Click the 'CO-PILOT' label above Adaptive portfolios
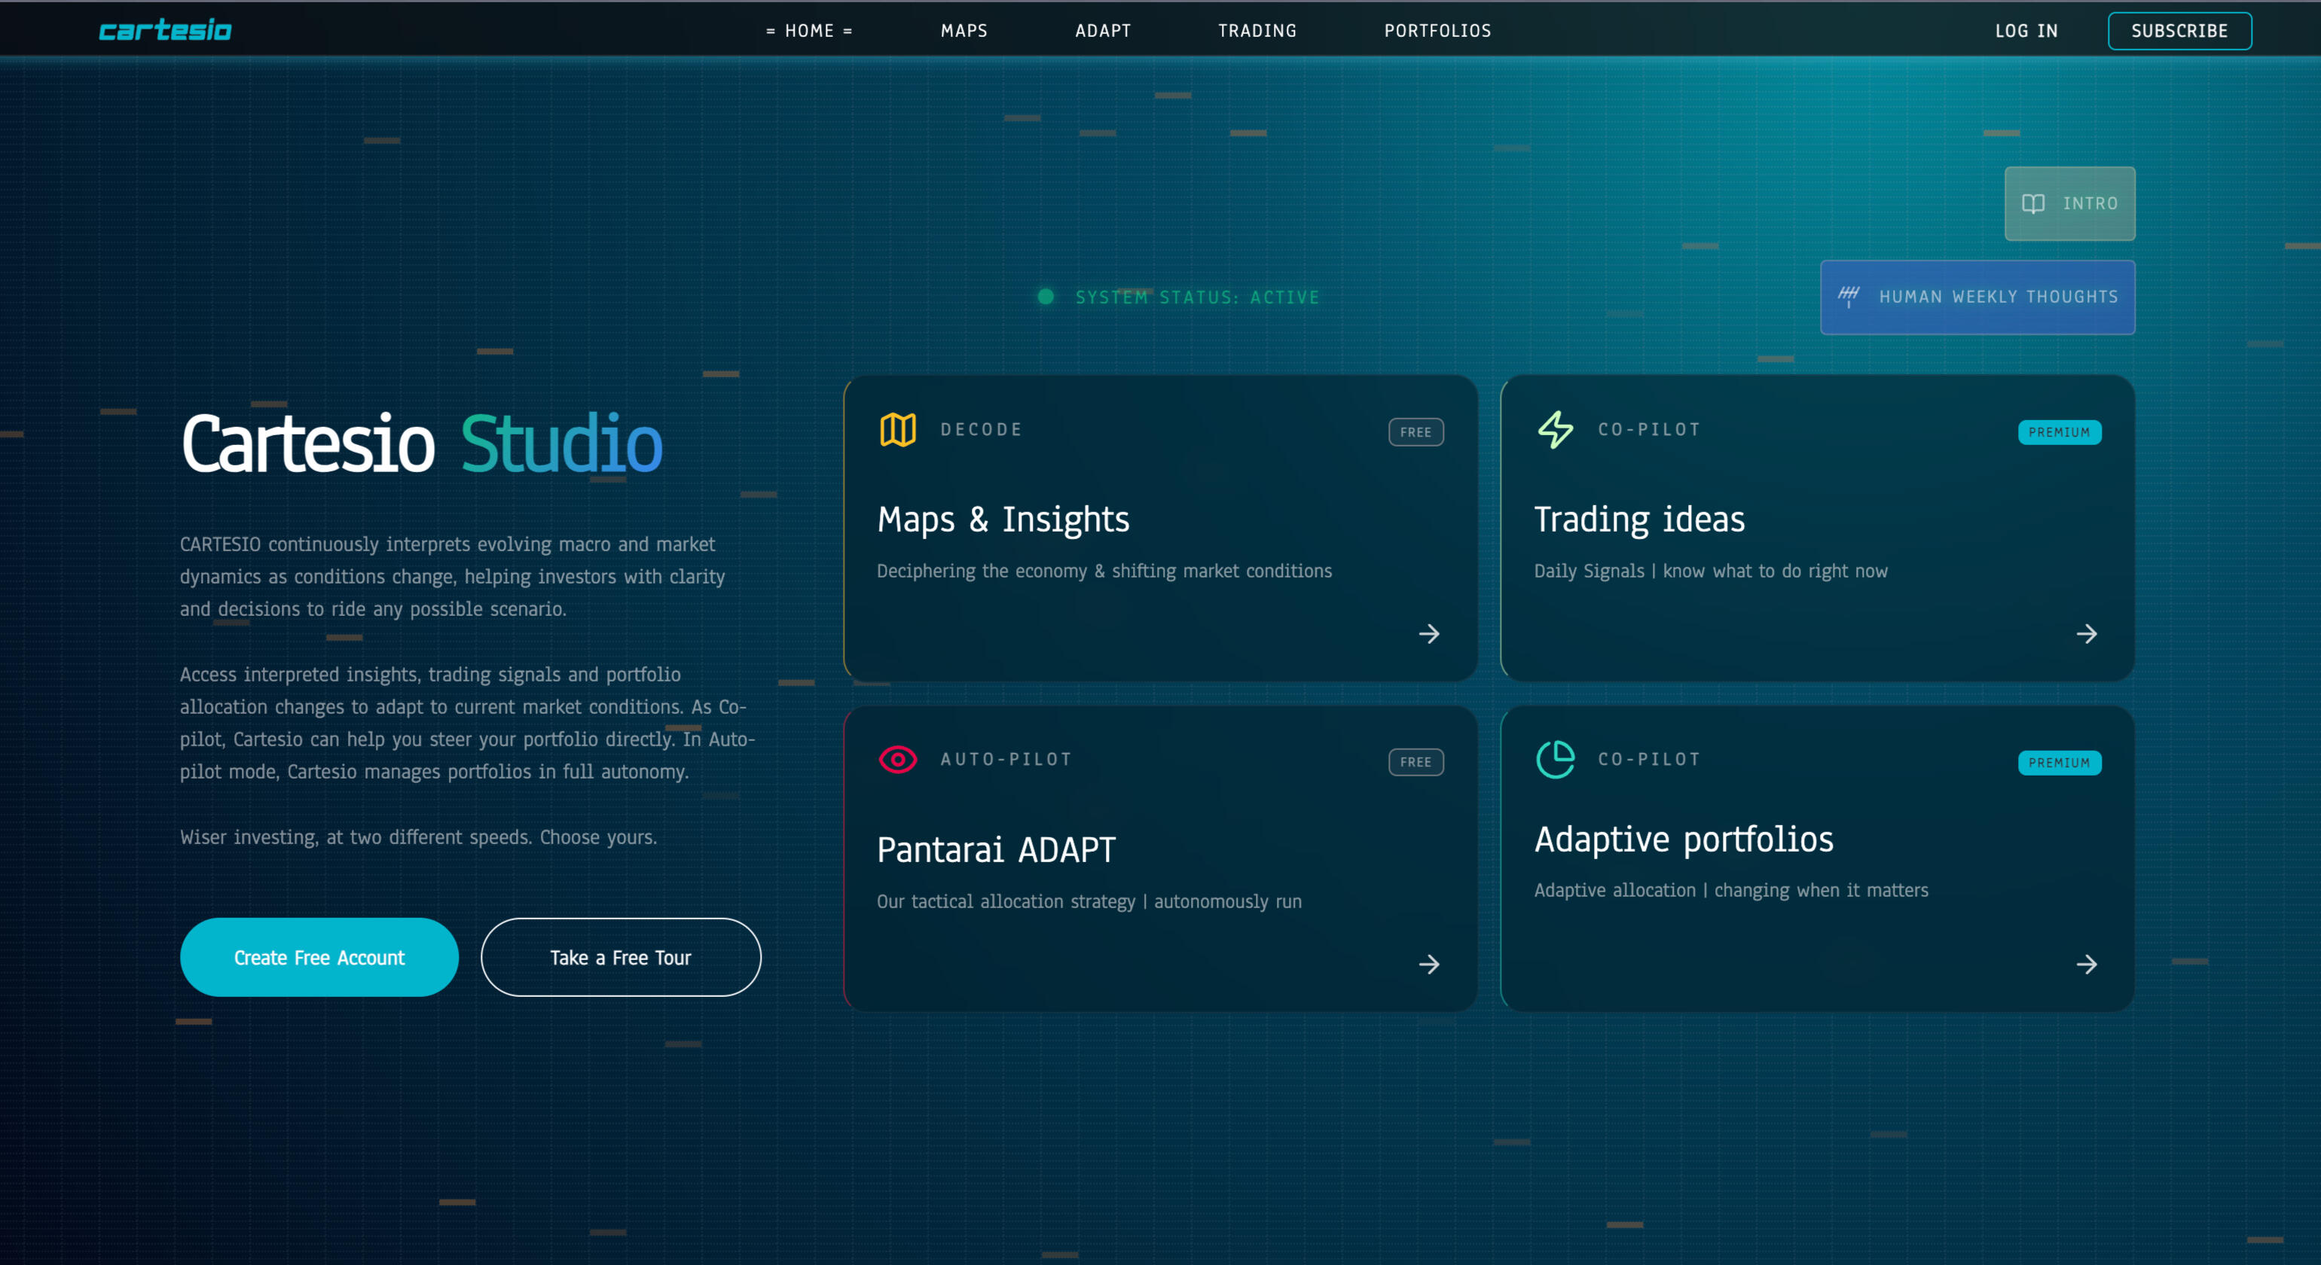The width and height of the screenshot is (2321, 1265). [x=1649, y=759]
